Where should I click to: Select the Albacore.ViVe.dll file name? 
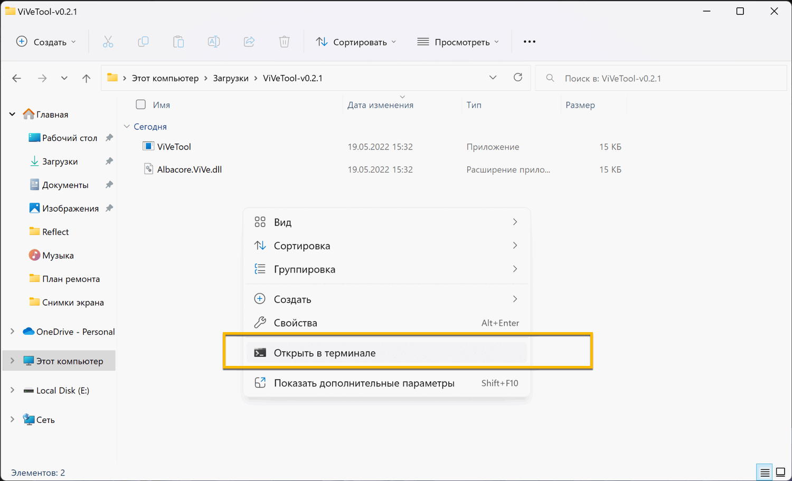click(x=190, y=169)
